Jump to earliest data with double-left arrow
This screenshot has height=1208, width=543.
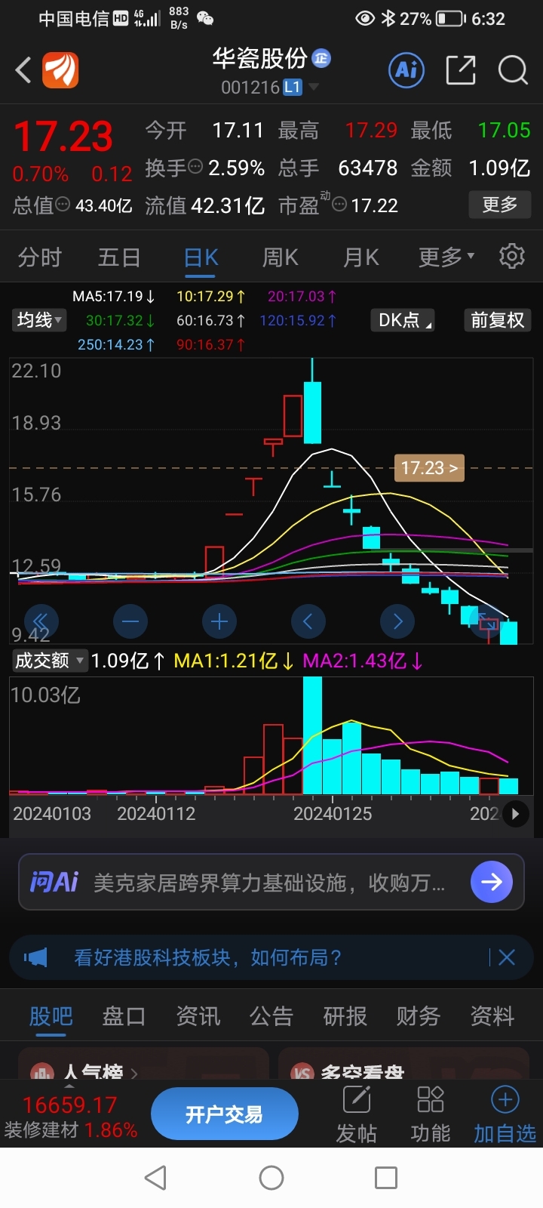[41, 621]
